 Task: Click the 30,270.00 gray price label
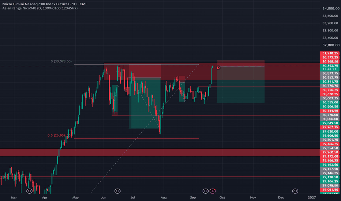tap(330, 115)
